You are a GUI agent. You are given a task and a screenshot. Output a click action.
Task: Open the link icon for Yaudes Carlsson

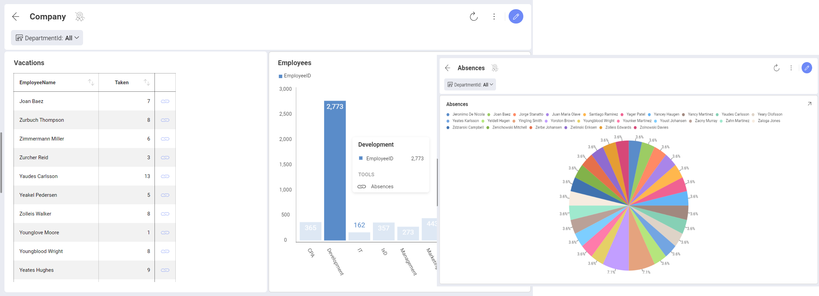[165, 176]
